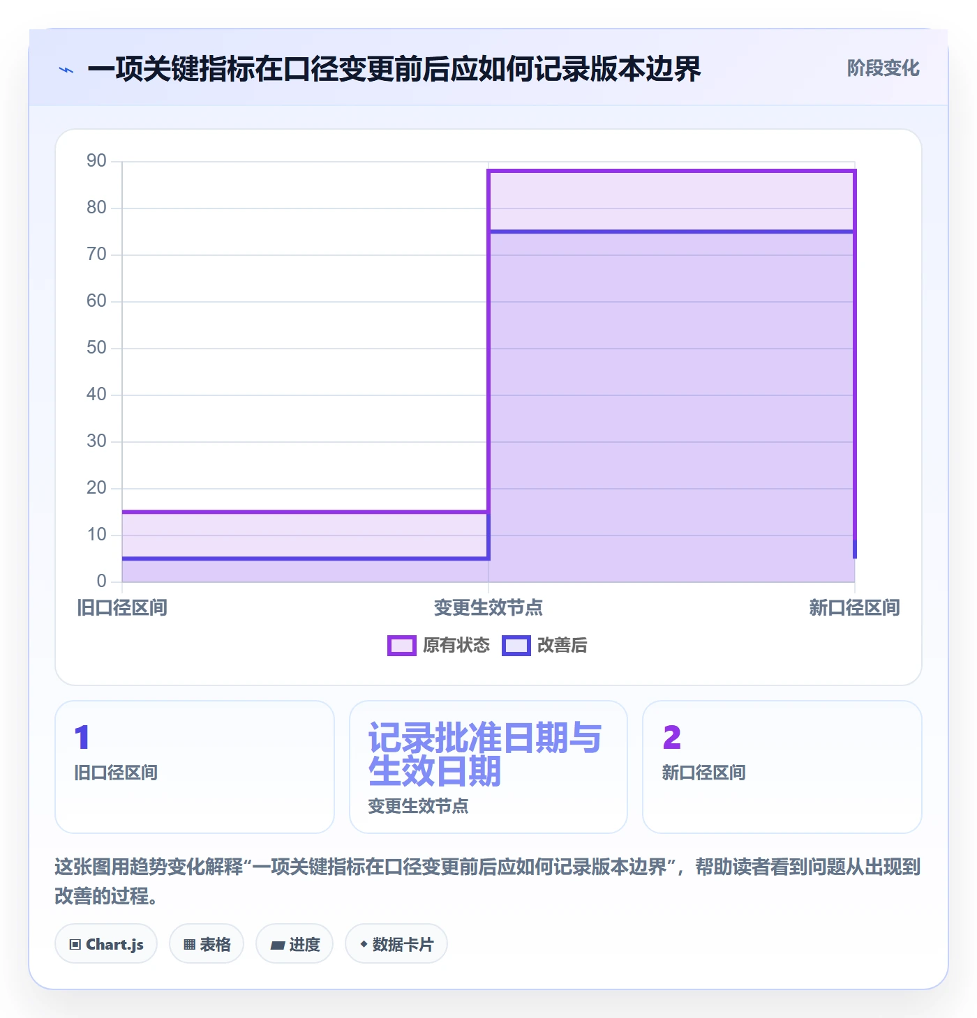Click 变更生效节点 label in middle card

pos(419,806)
